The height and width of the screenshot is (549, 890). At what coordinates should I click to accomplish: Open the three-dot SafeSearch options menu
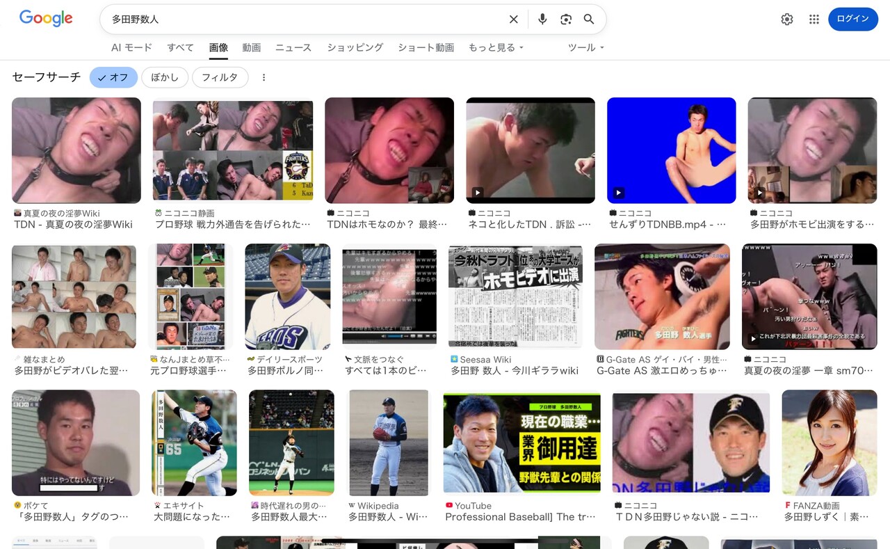click(264, 77)
